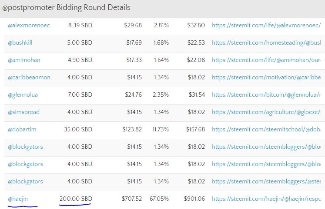Open the @bushkill user link
325x209 pixels.
click(x=20, y=43)
